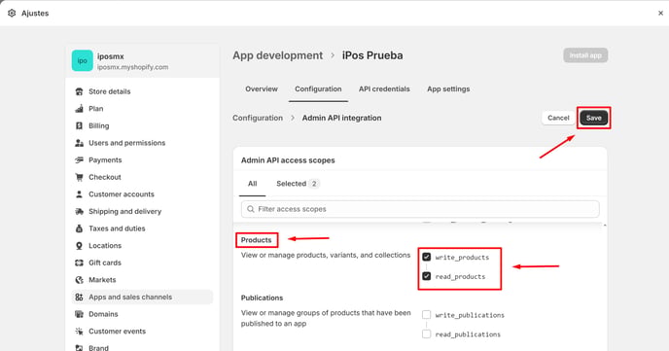Click the Billing receipt icon
The height and width of the screenshot is (351, 669).
tap(79, 125)
